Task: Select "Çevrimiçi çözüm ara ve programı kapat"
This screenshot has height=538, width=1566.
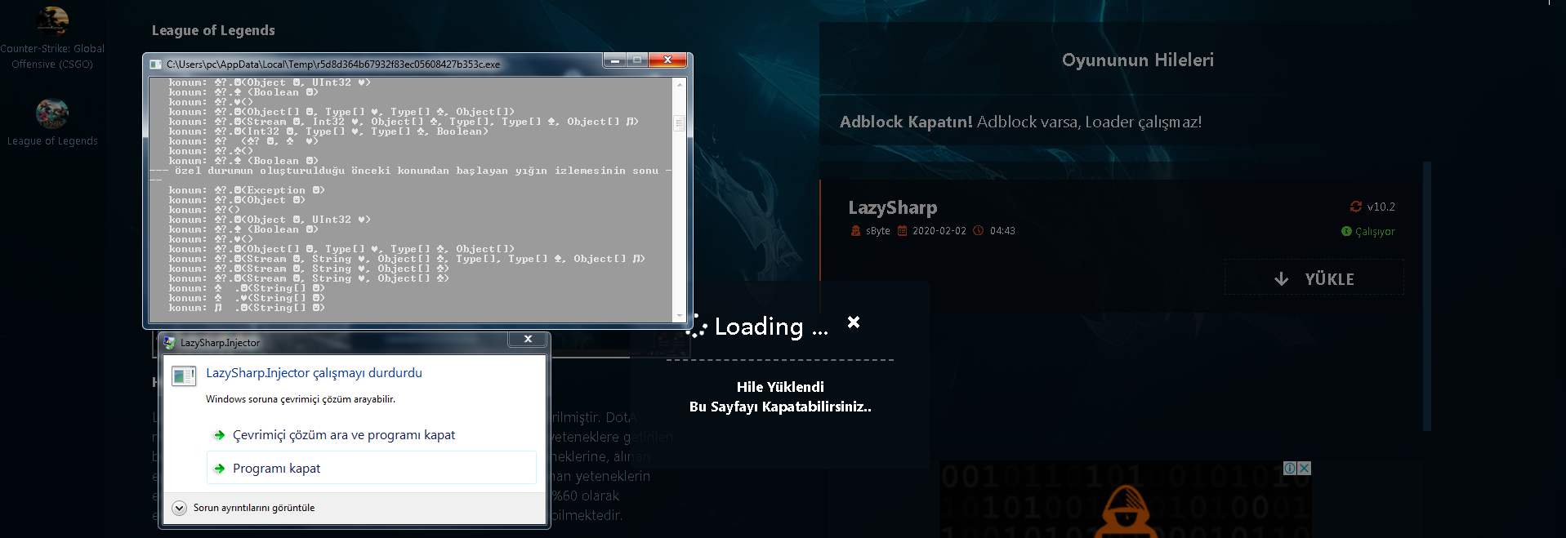Action: coord(344,435)
